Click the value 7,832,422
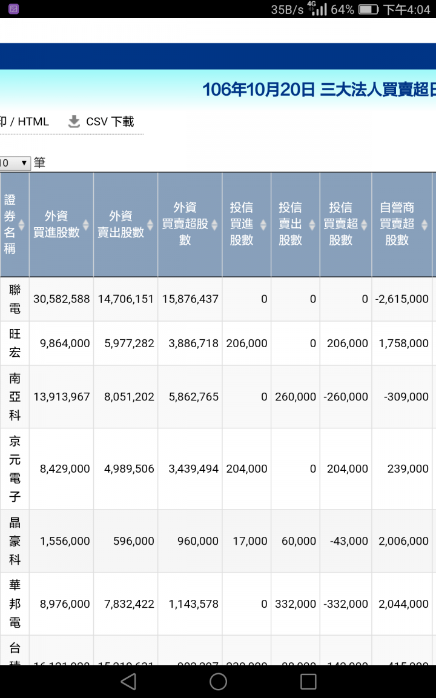 (x=130, y=603)
